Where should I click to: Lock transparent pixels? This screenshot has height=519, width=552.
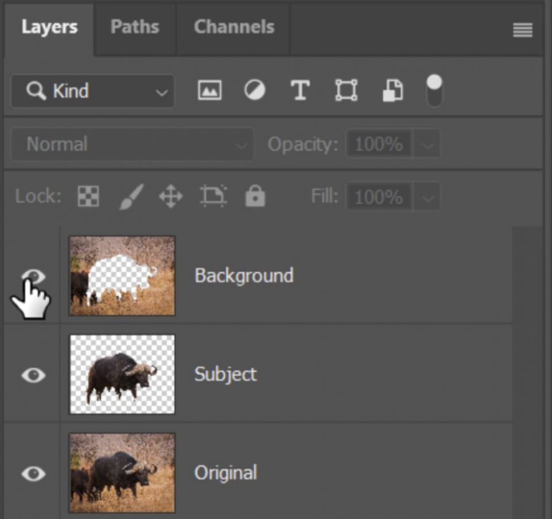point(88,196)
